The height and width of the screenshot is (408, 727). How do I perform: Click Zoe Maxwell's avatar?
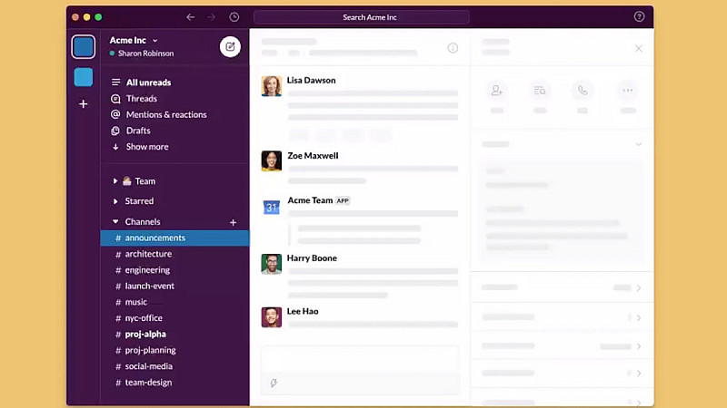(271, 161)
